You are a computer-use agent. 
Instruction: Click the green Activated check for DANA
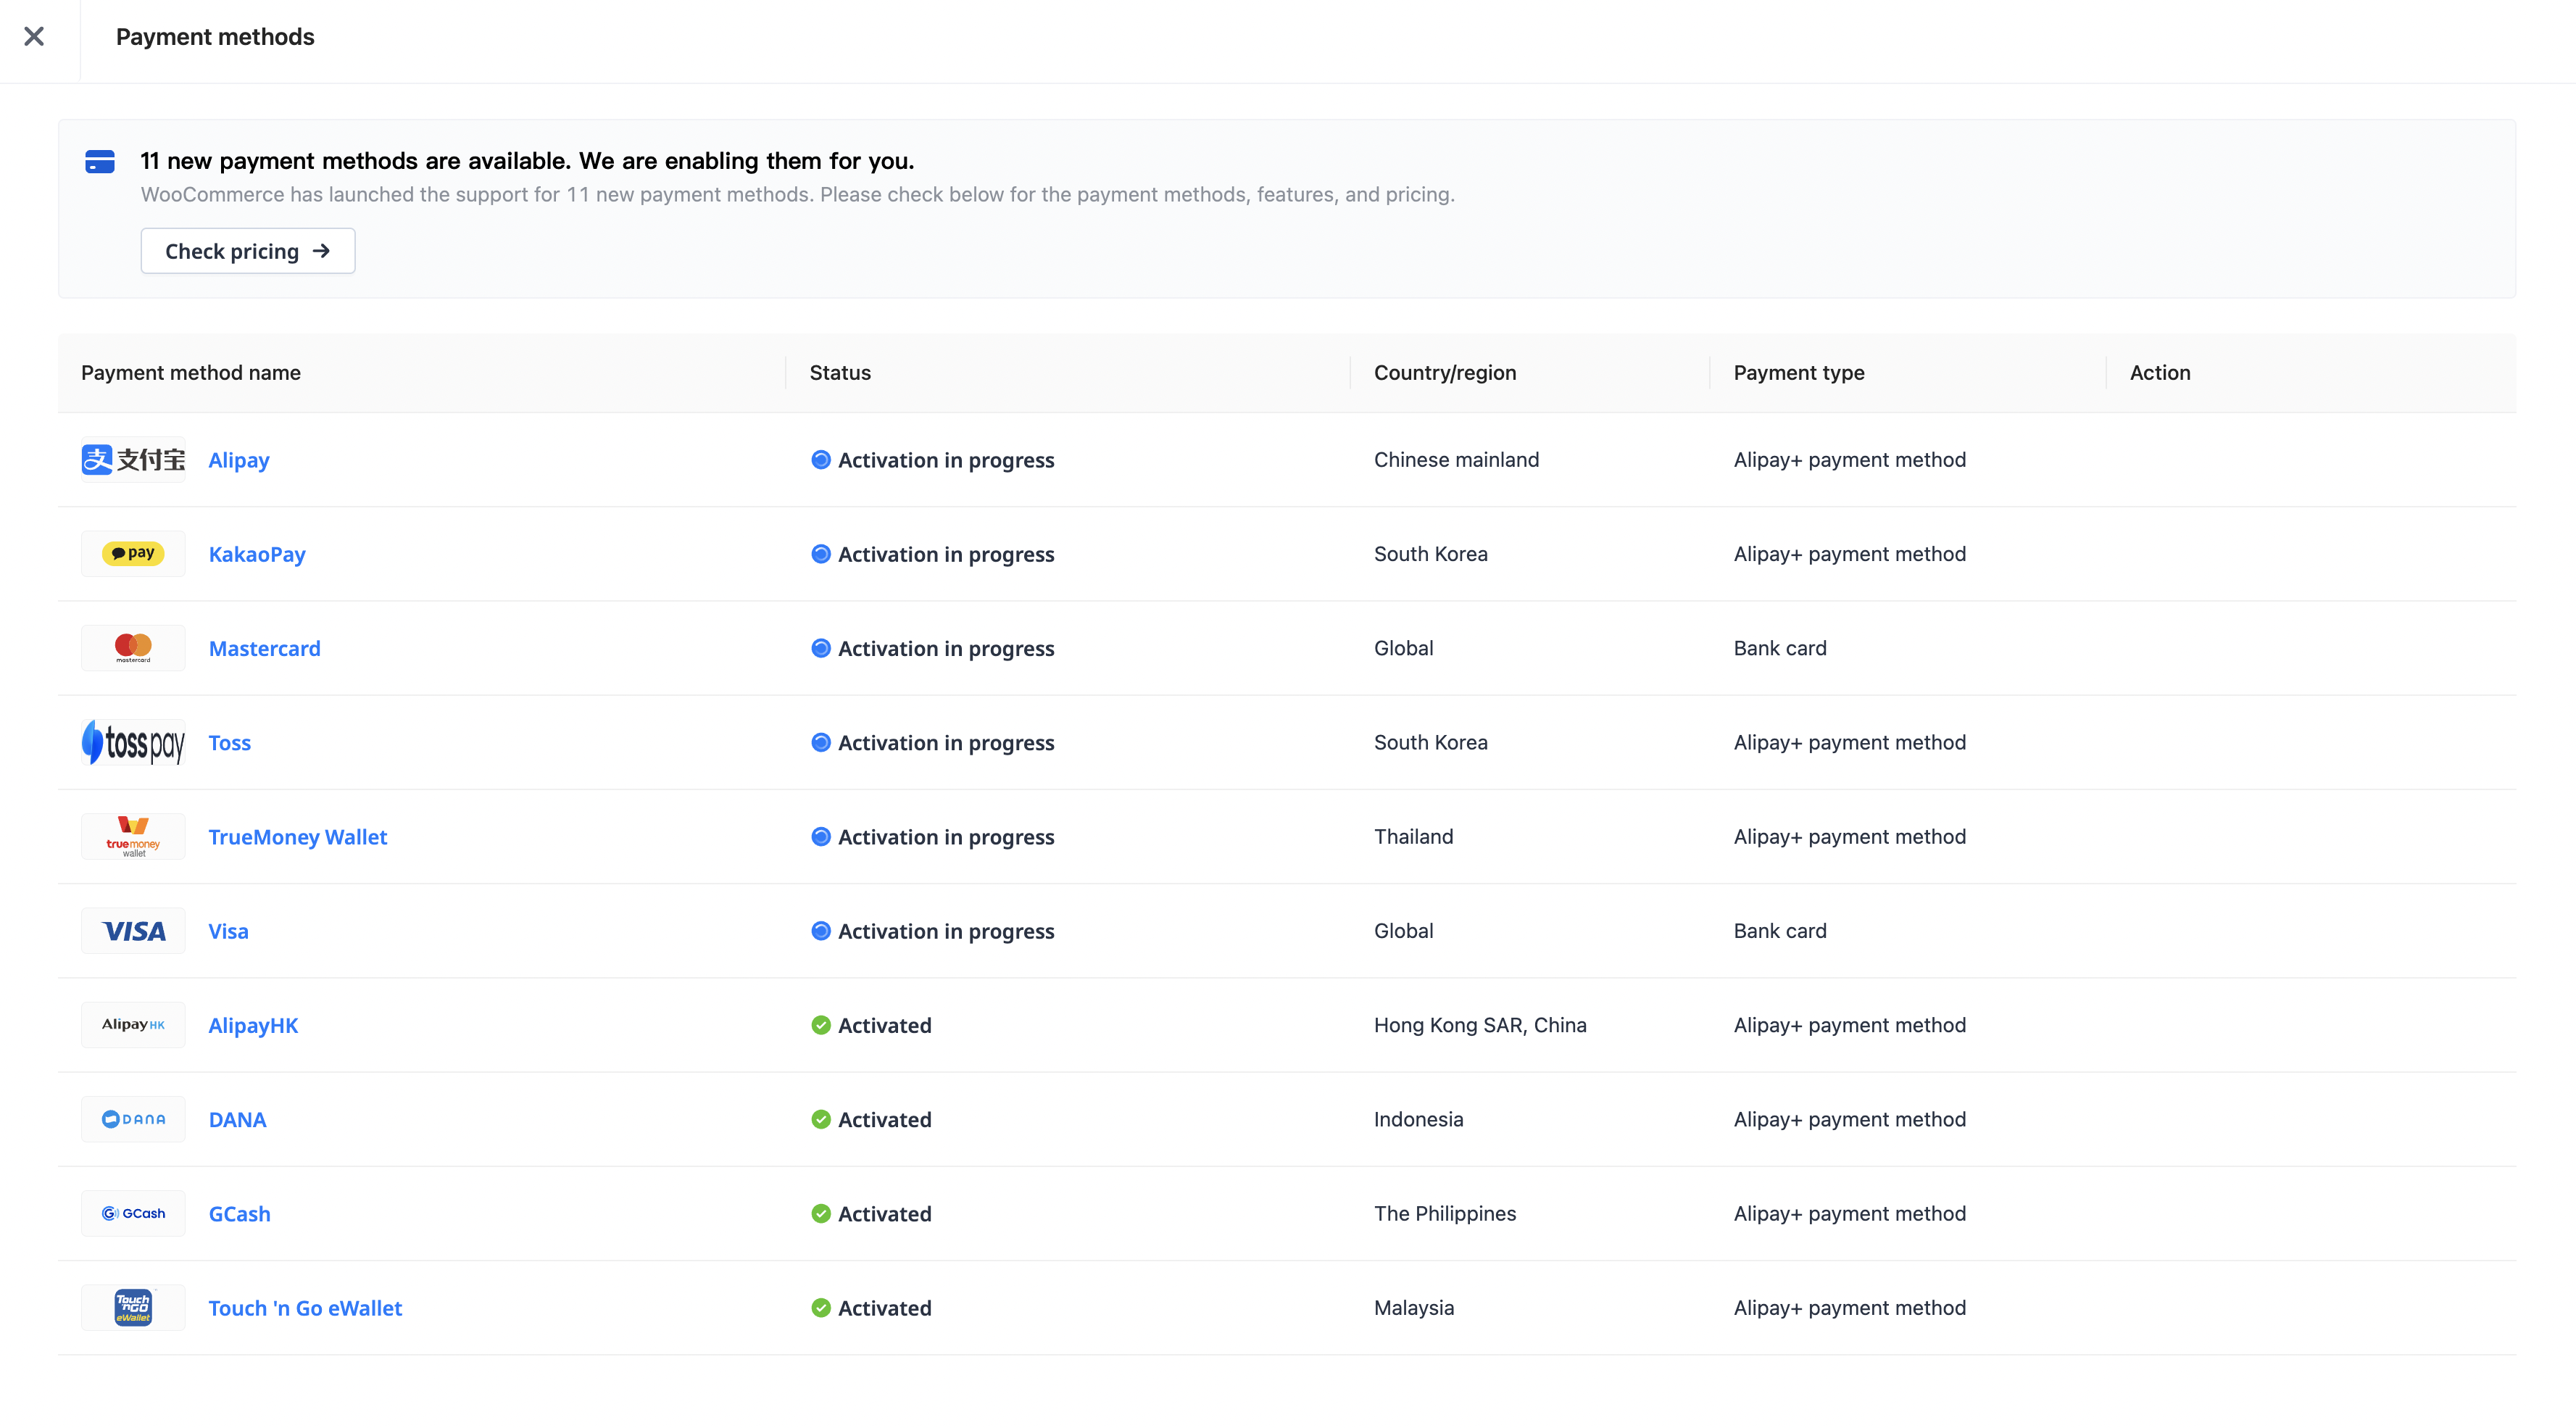pos(821,1119)
